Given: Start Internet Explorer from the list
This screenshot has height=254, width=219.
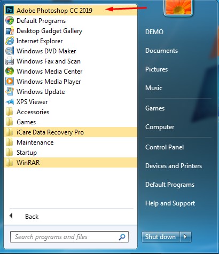Looking at the screenshot, I should tap(71, 41).
